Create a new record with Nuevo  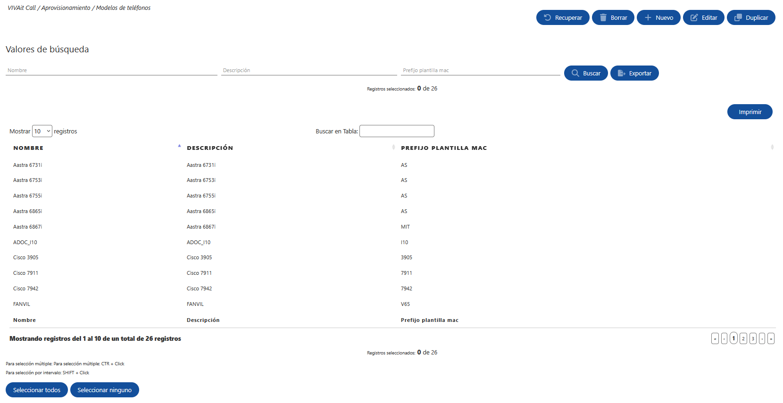[x=658, y=17]
